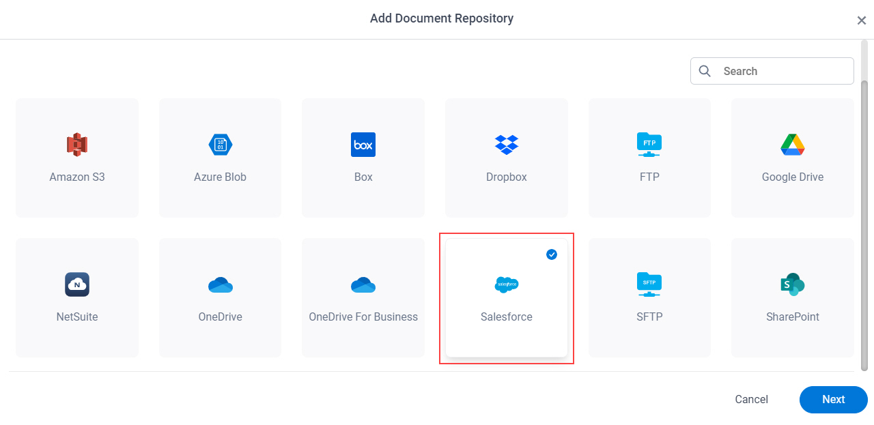
Task: Click the "SharePoint" text label
Action: point(793,317)
